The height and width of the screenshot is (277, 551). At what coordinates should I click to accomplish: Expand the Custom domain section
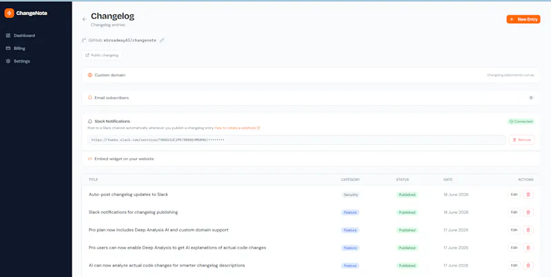pyautogui.click(x=311, y=75)
